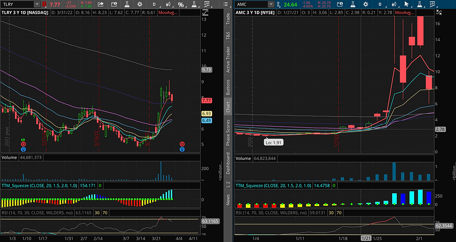Click the TTM_Squeeze study label on the AMC chart
Screen dimensions: 456x242
click(273, 185)
